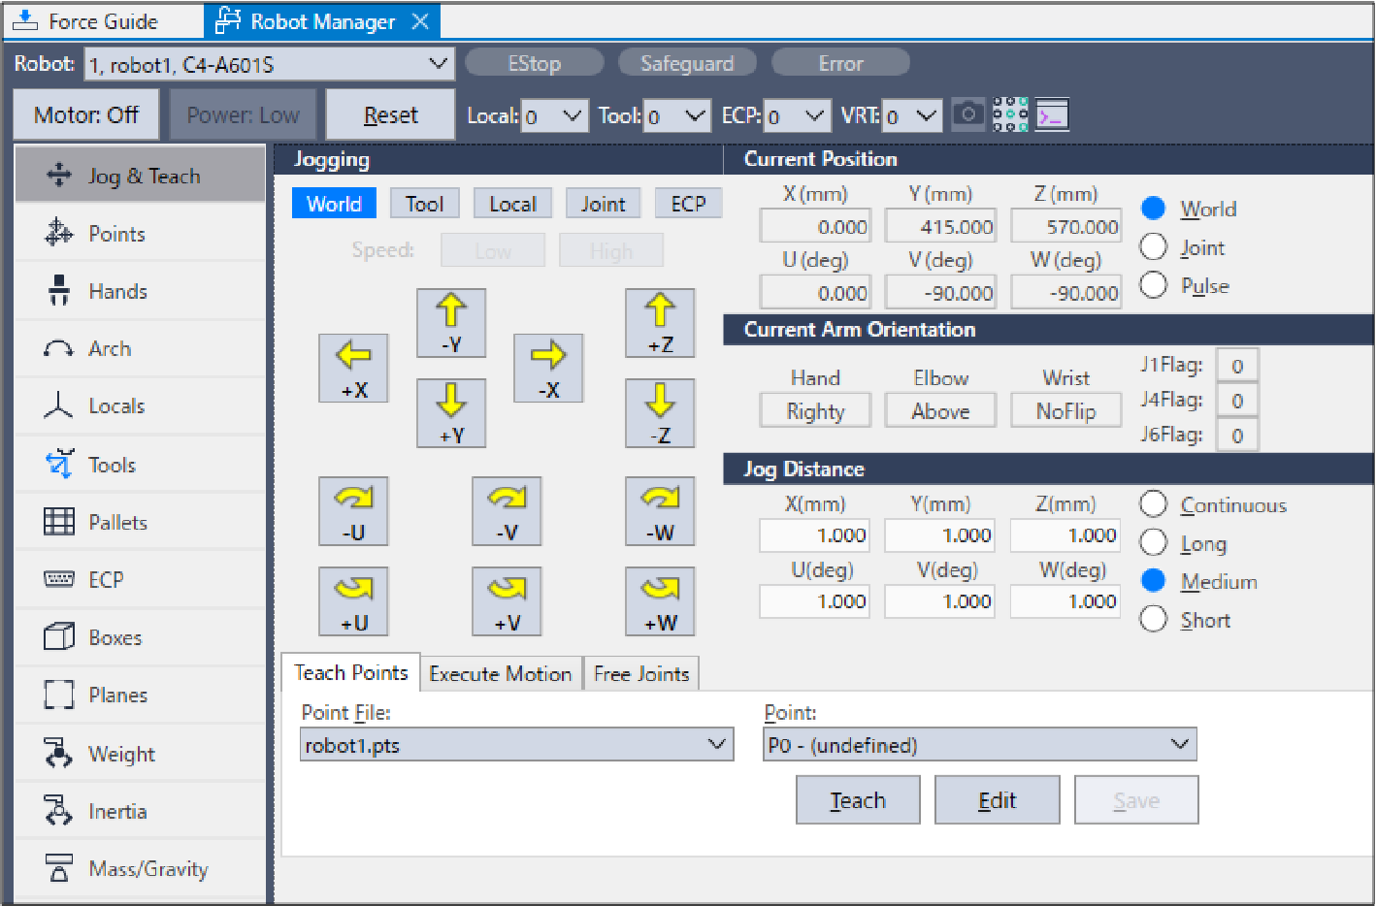
Task: Switch to Execute Motion tab
Action: (500, 673)
